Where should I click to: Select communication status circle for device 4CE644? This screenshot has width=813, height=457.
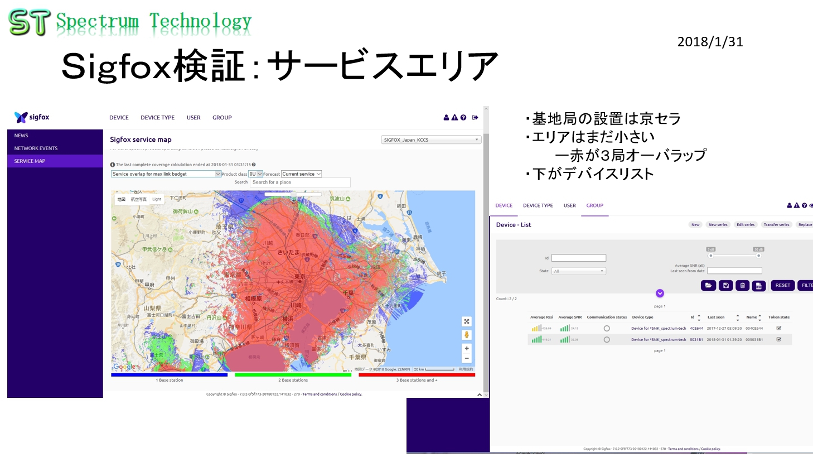point(607,329)
